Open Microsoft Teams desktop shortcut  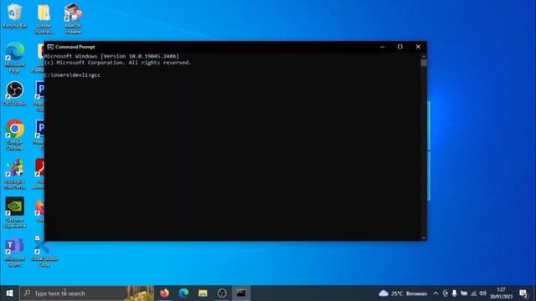tap(14, 252)
